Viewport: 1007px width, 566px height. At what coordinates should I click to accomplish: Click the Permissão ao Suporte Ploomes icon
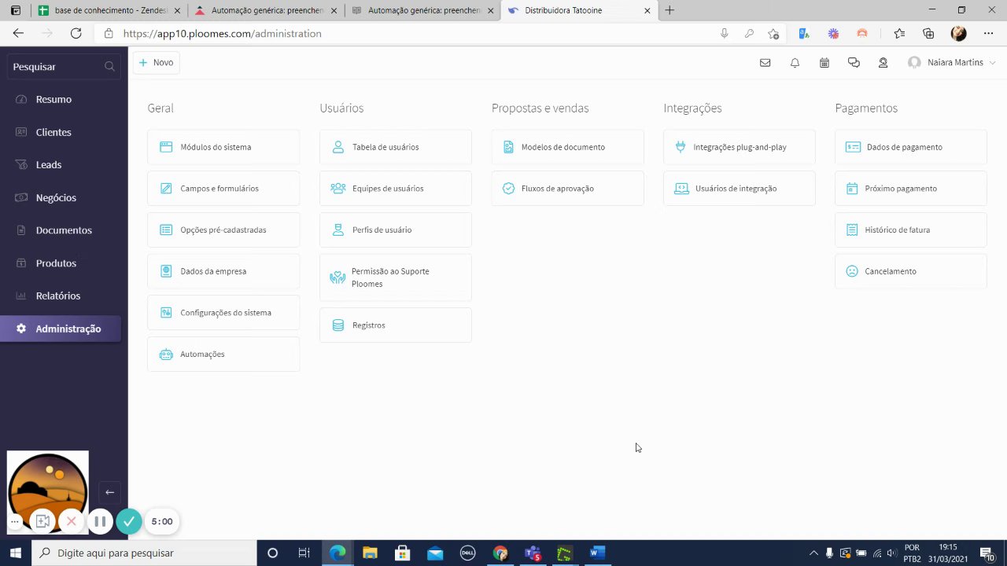click(338, 277)
